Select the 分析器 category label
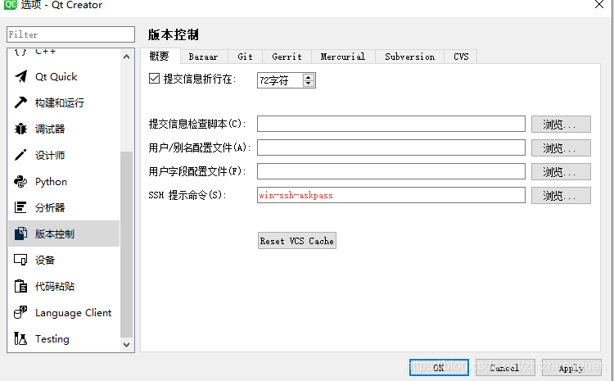 50,208
